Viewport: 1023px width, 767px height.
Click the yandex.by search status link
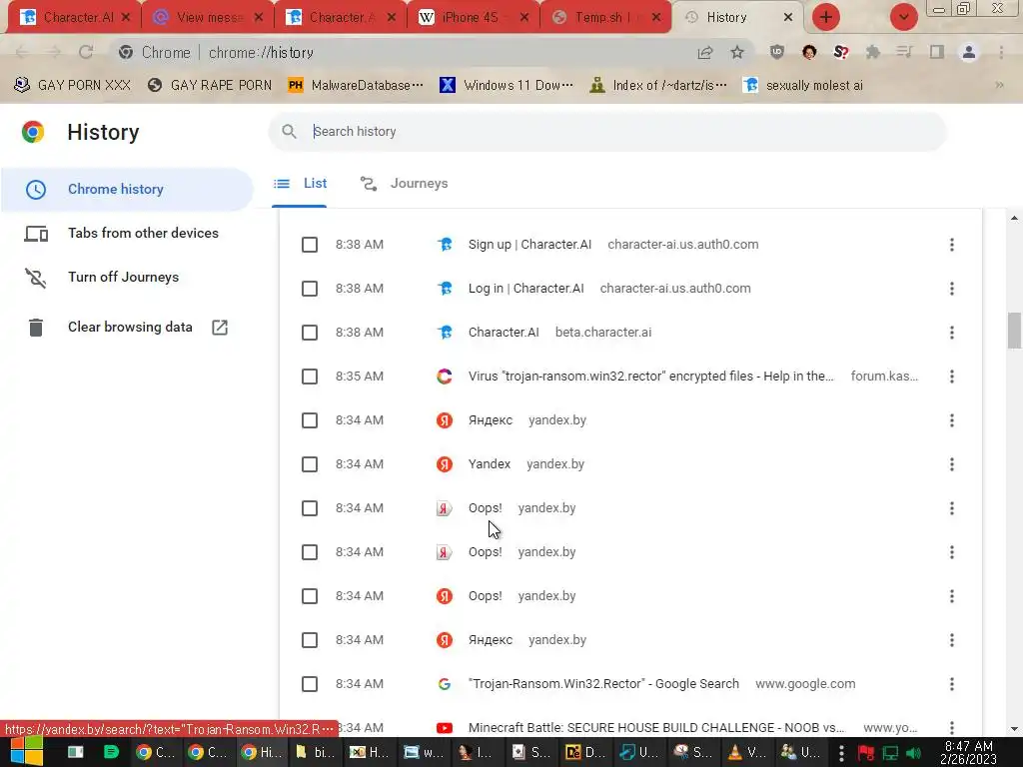(169, 728)
